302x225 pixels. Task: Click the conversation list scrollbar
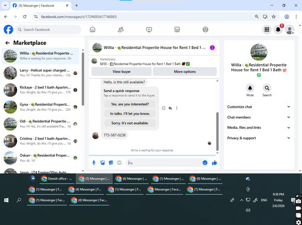tap(83, 79)
